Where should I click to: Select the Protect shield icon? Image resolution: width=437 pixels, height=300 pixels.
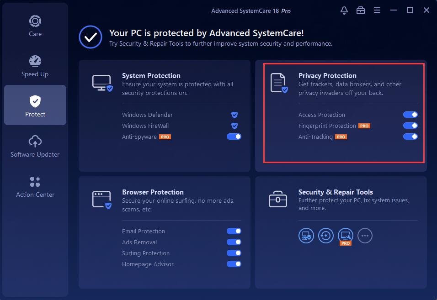(x=35, y=101)
